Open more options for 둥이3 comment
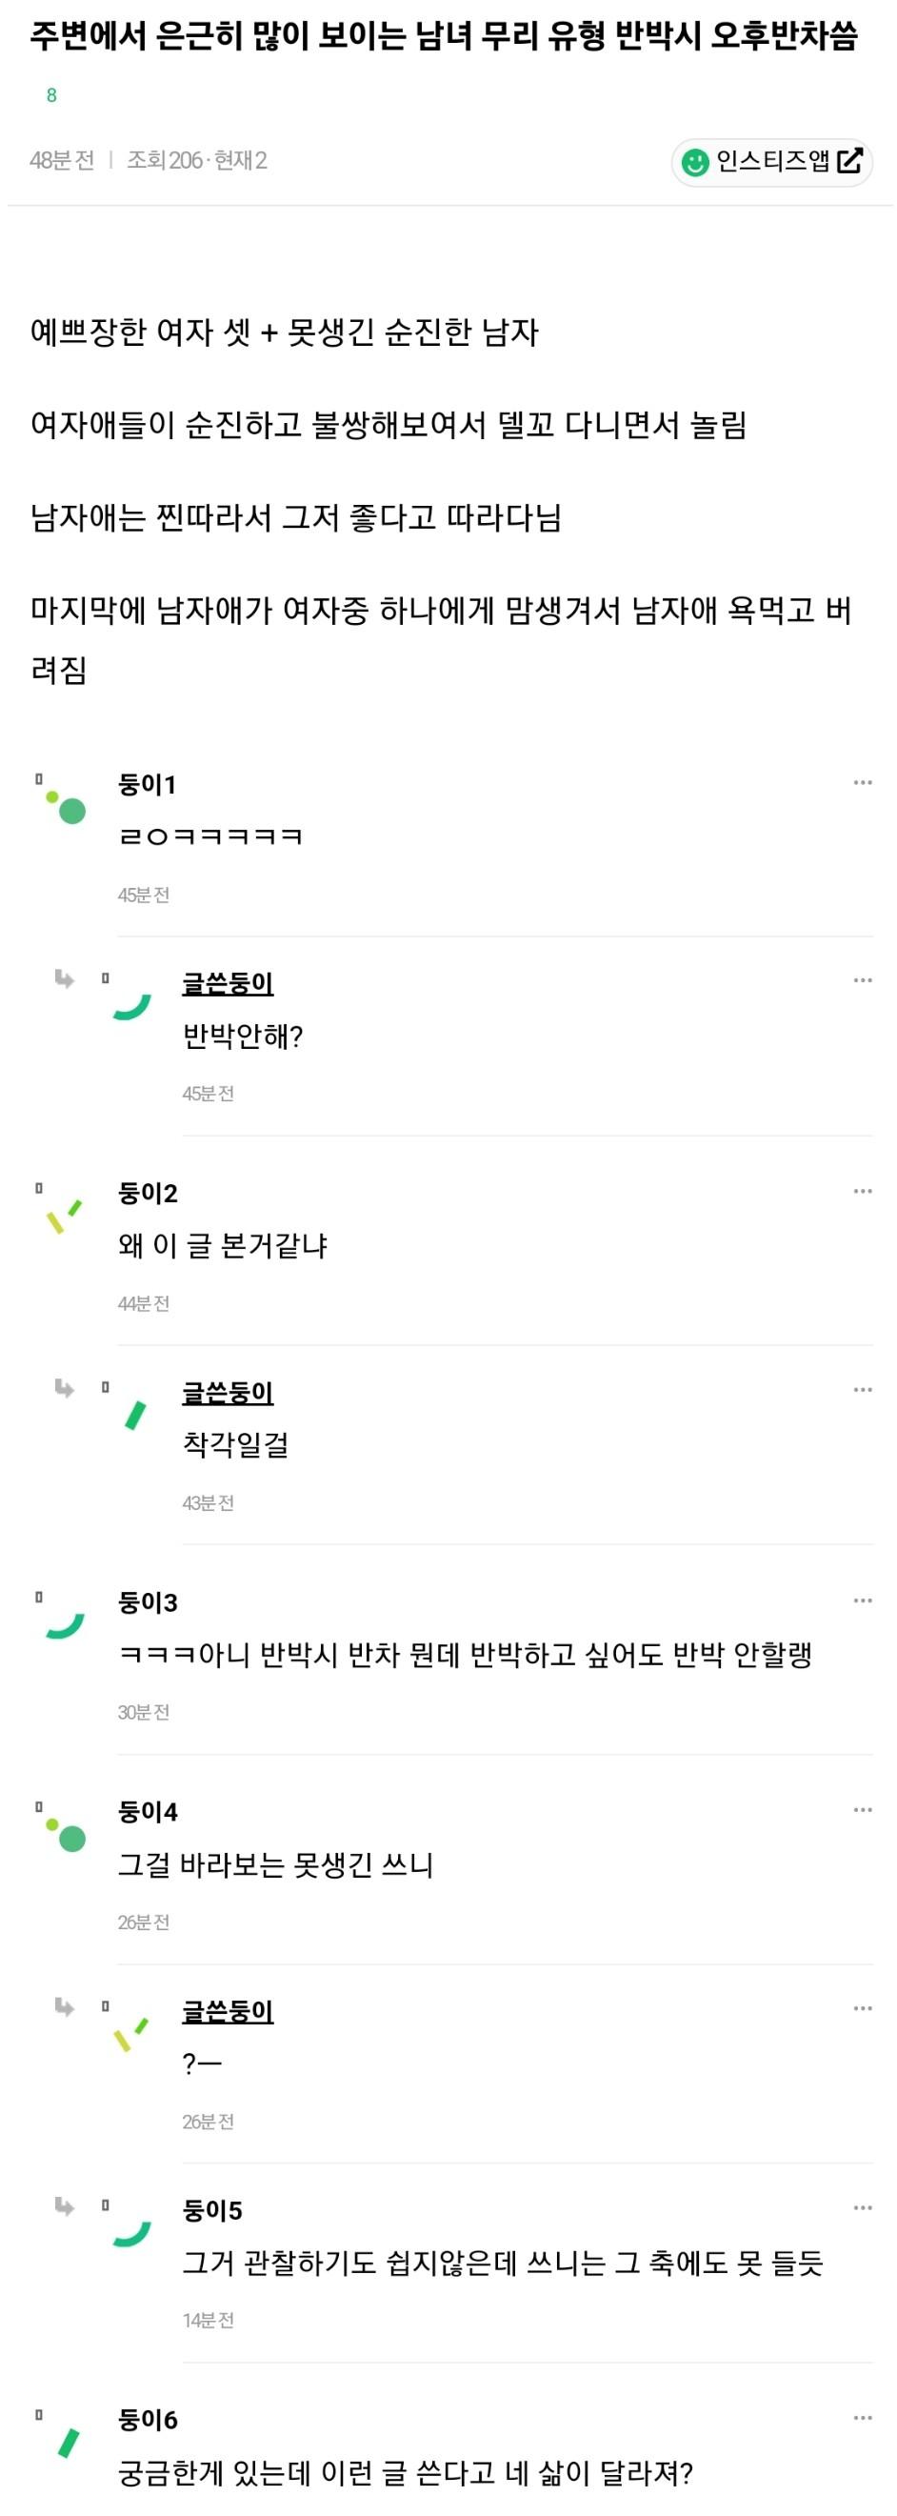Viewport: 897px width, 2516px height. point(862,1600)
